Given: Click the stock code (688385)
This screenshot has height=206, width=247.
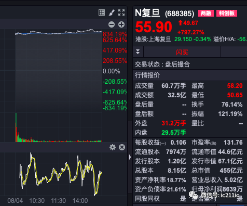Looking at the screenshot, I should pyautogui.click(x=180, y=14).
